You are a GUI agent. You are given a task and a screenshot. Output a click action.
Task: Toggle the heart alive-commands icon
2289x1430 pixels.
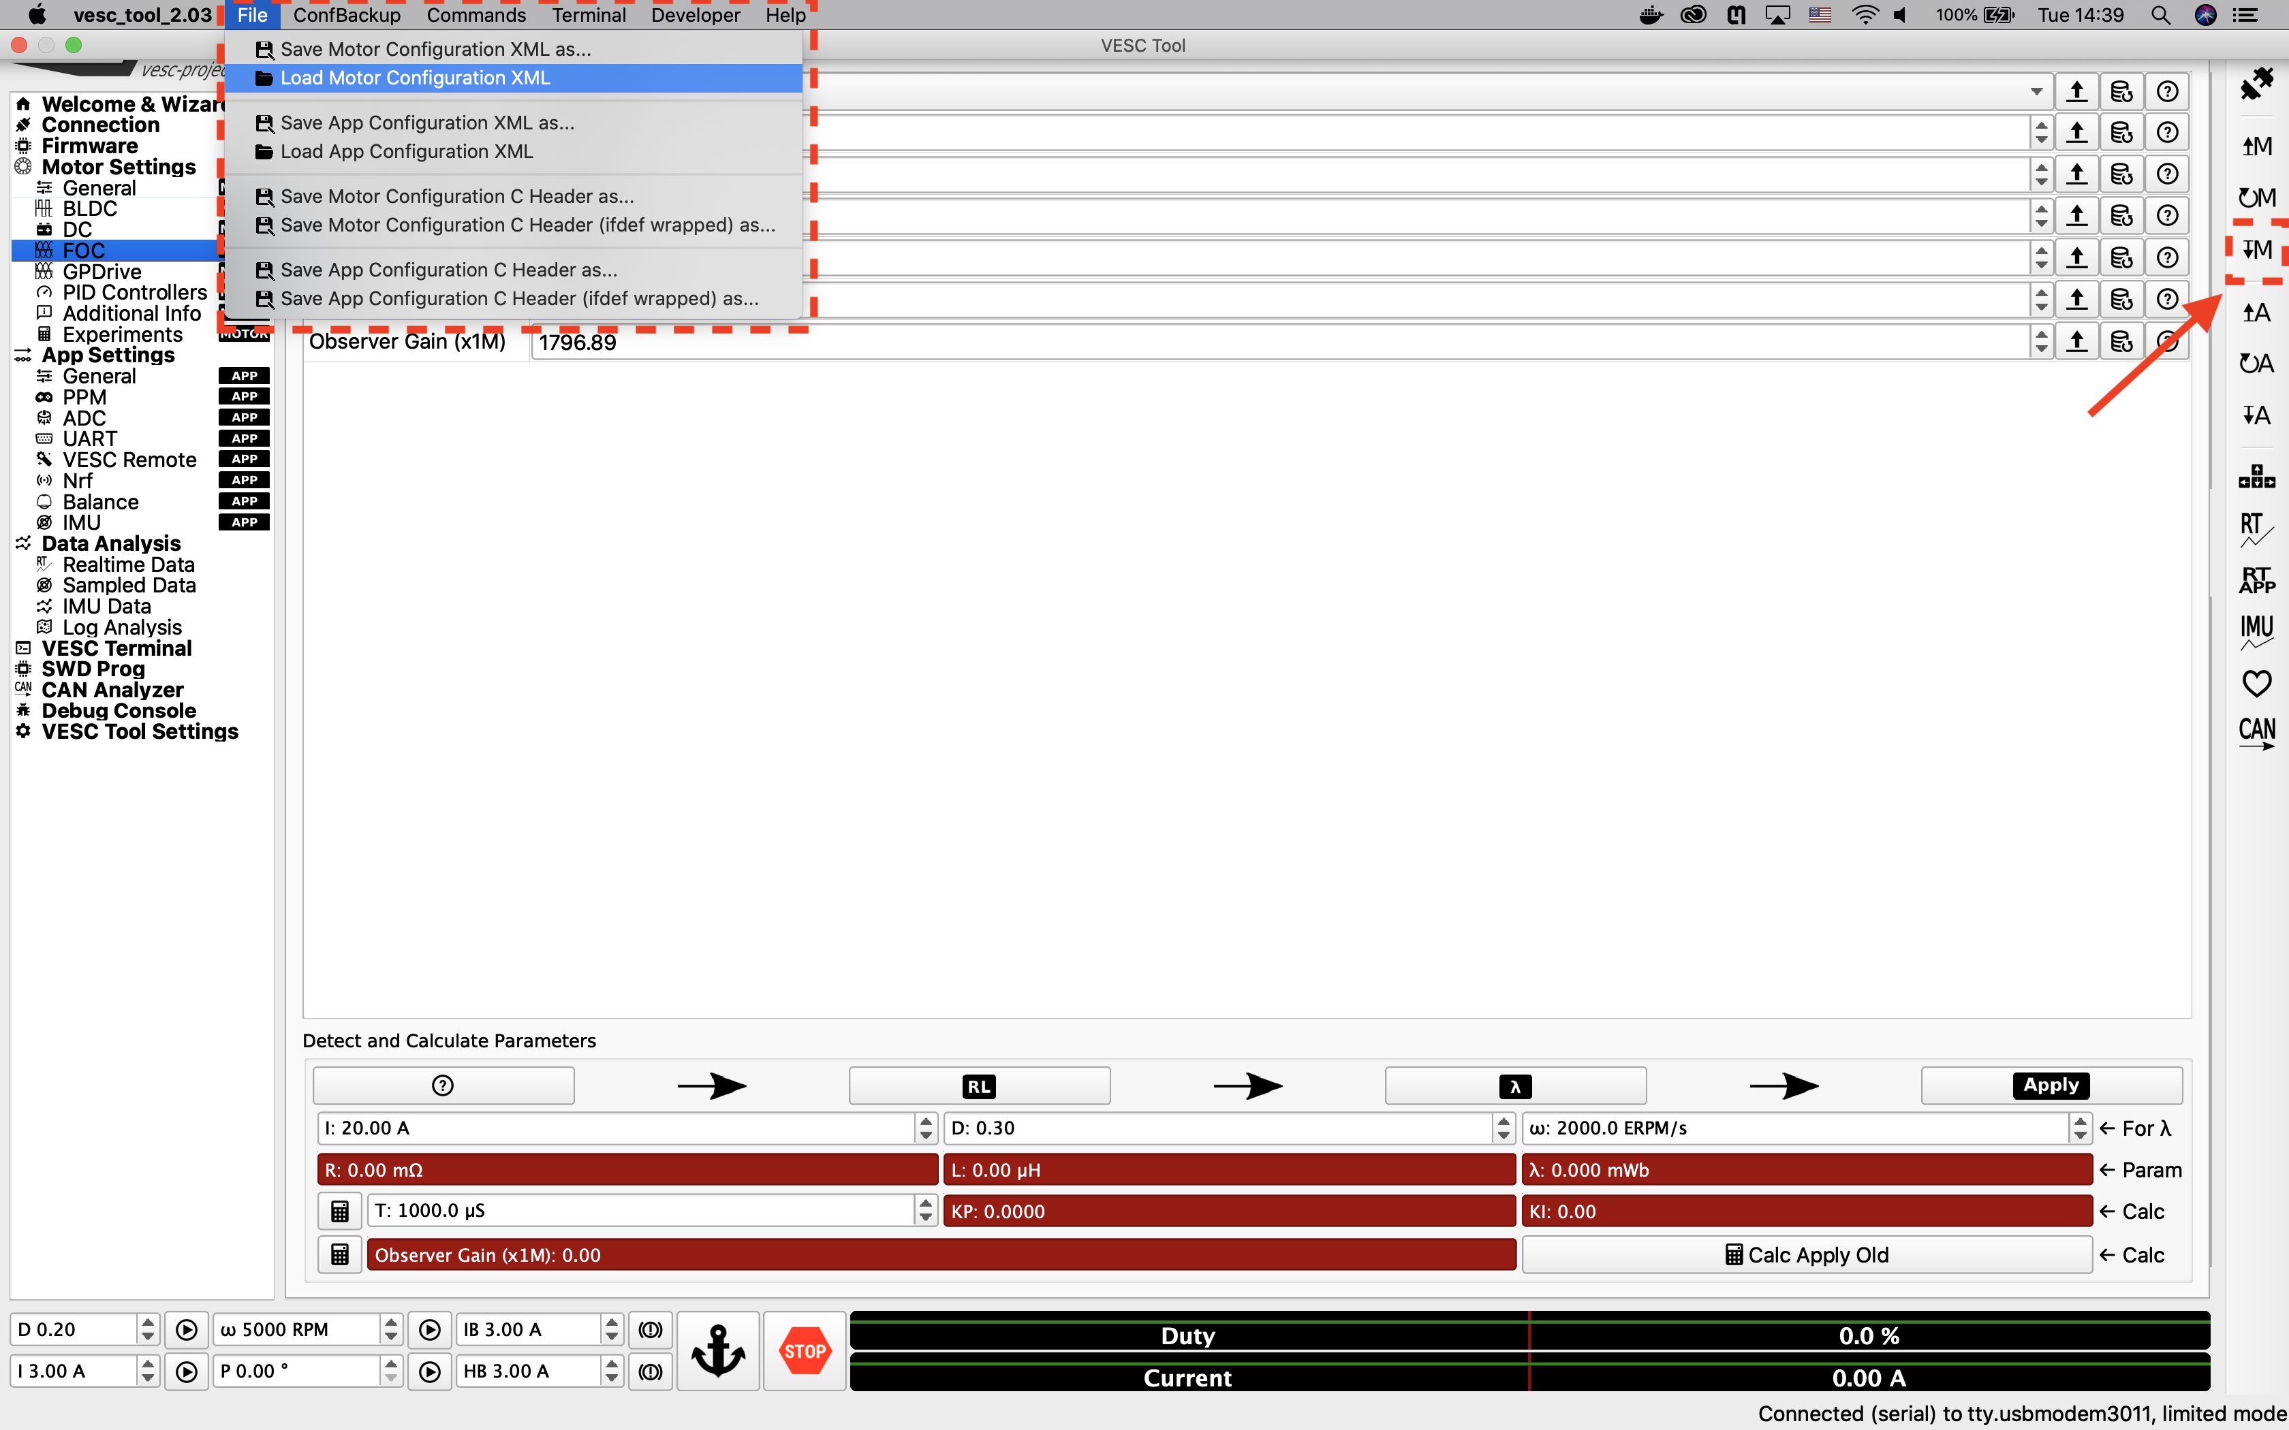click(x=2257, y=683)
